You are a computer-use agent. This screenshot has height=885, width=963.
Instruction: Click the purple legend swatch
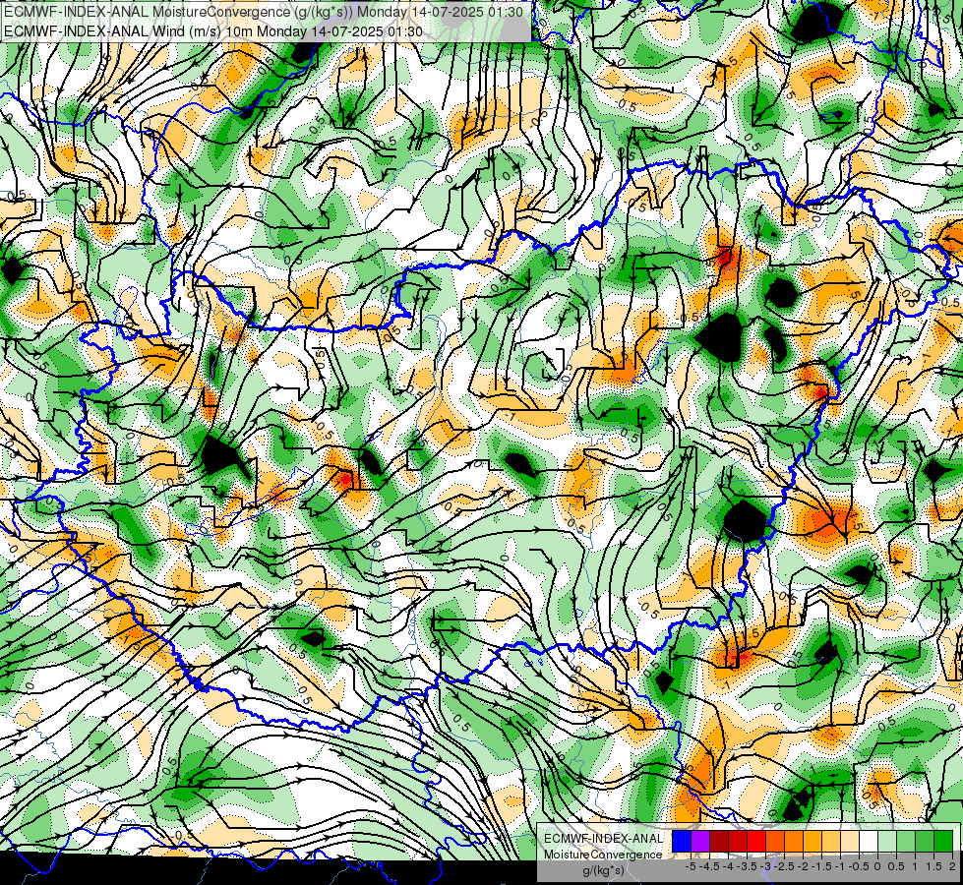click(700, 842)
